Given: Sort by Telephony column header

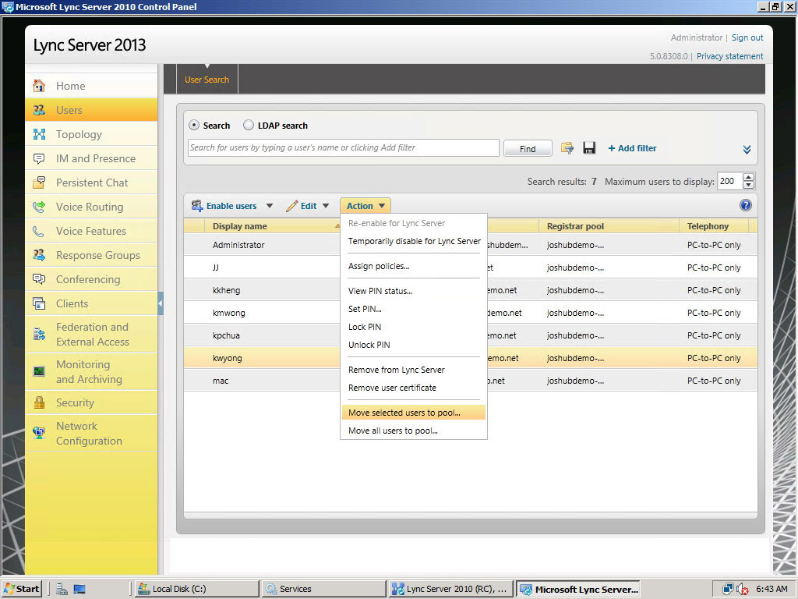Looking at the screenshot, I should point(714,226).
